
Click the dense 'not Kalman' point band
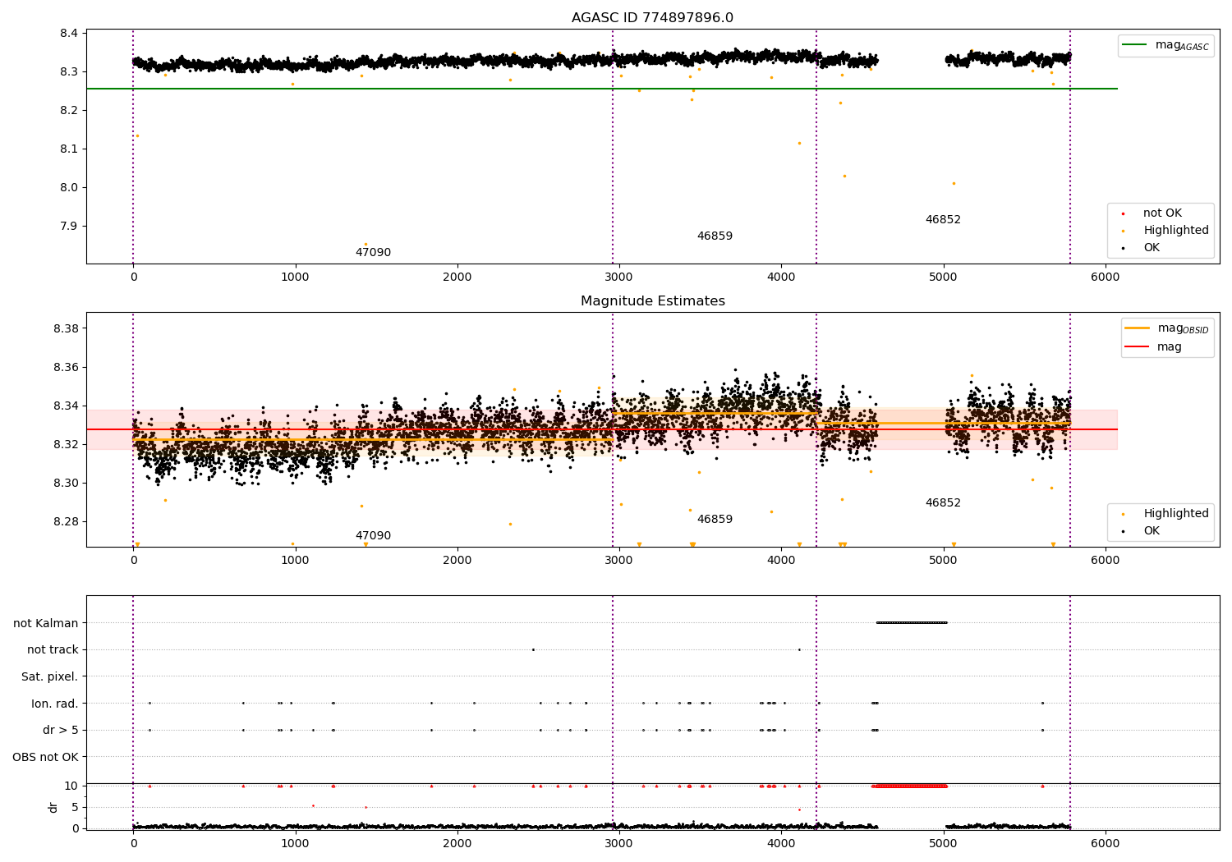click(912, 623)
